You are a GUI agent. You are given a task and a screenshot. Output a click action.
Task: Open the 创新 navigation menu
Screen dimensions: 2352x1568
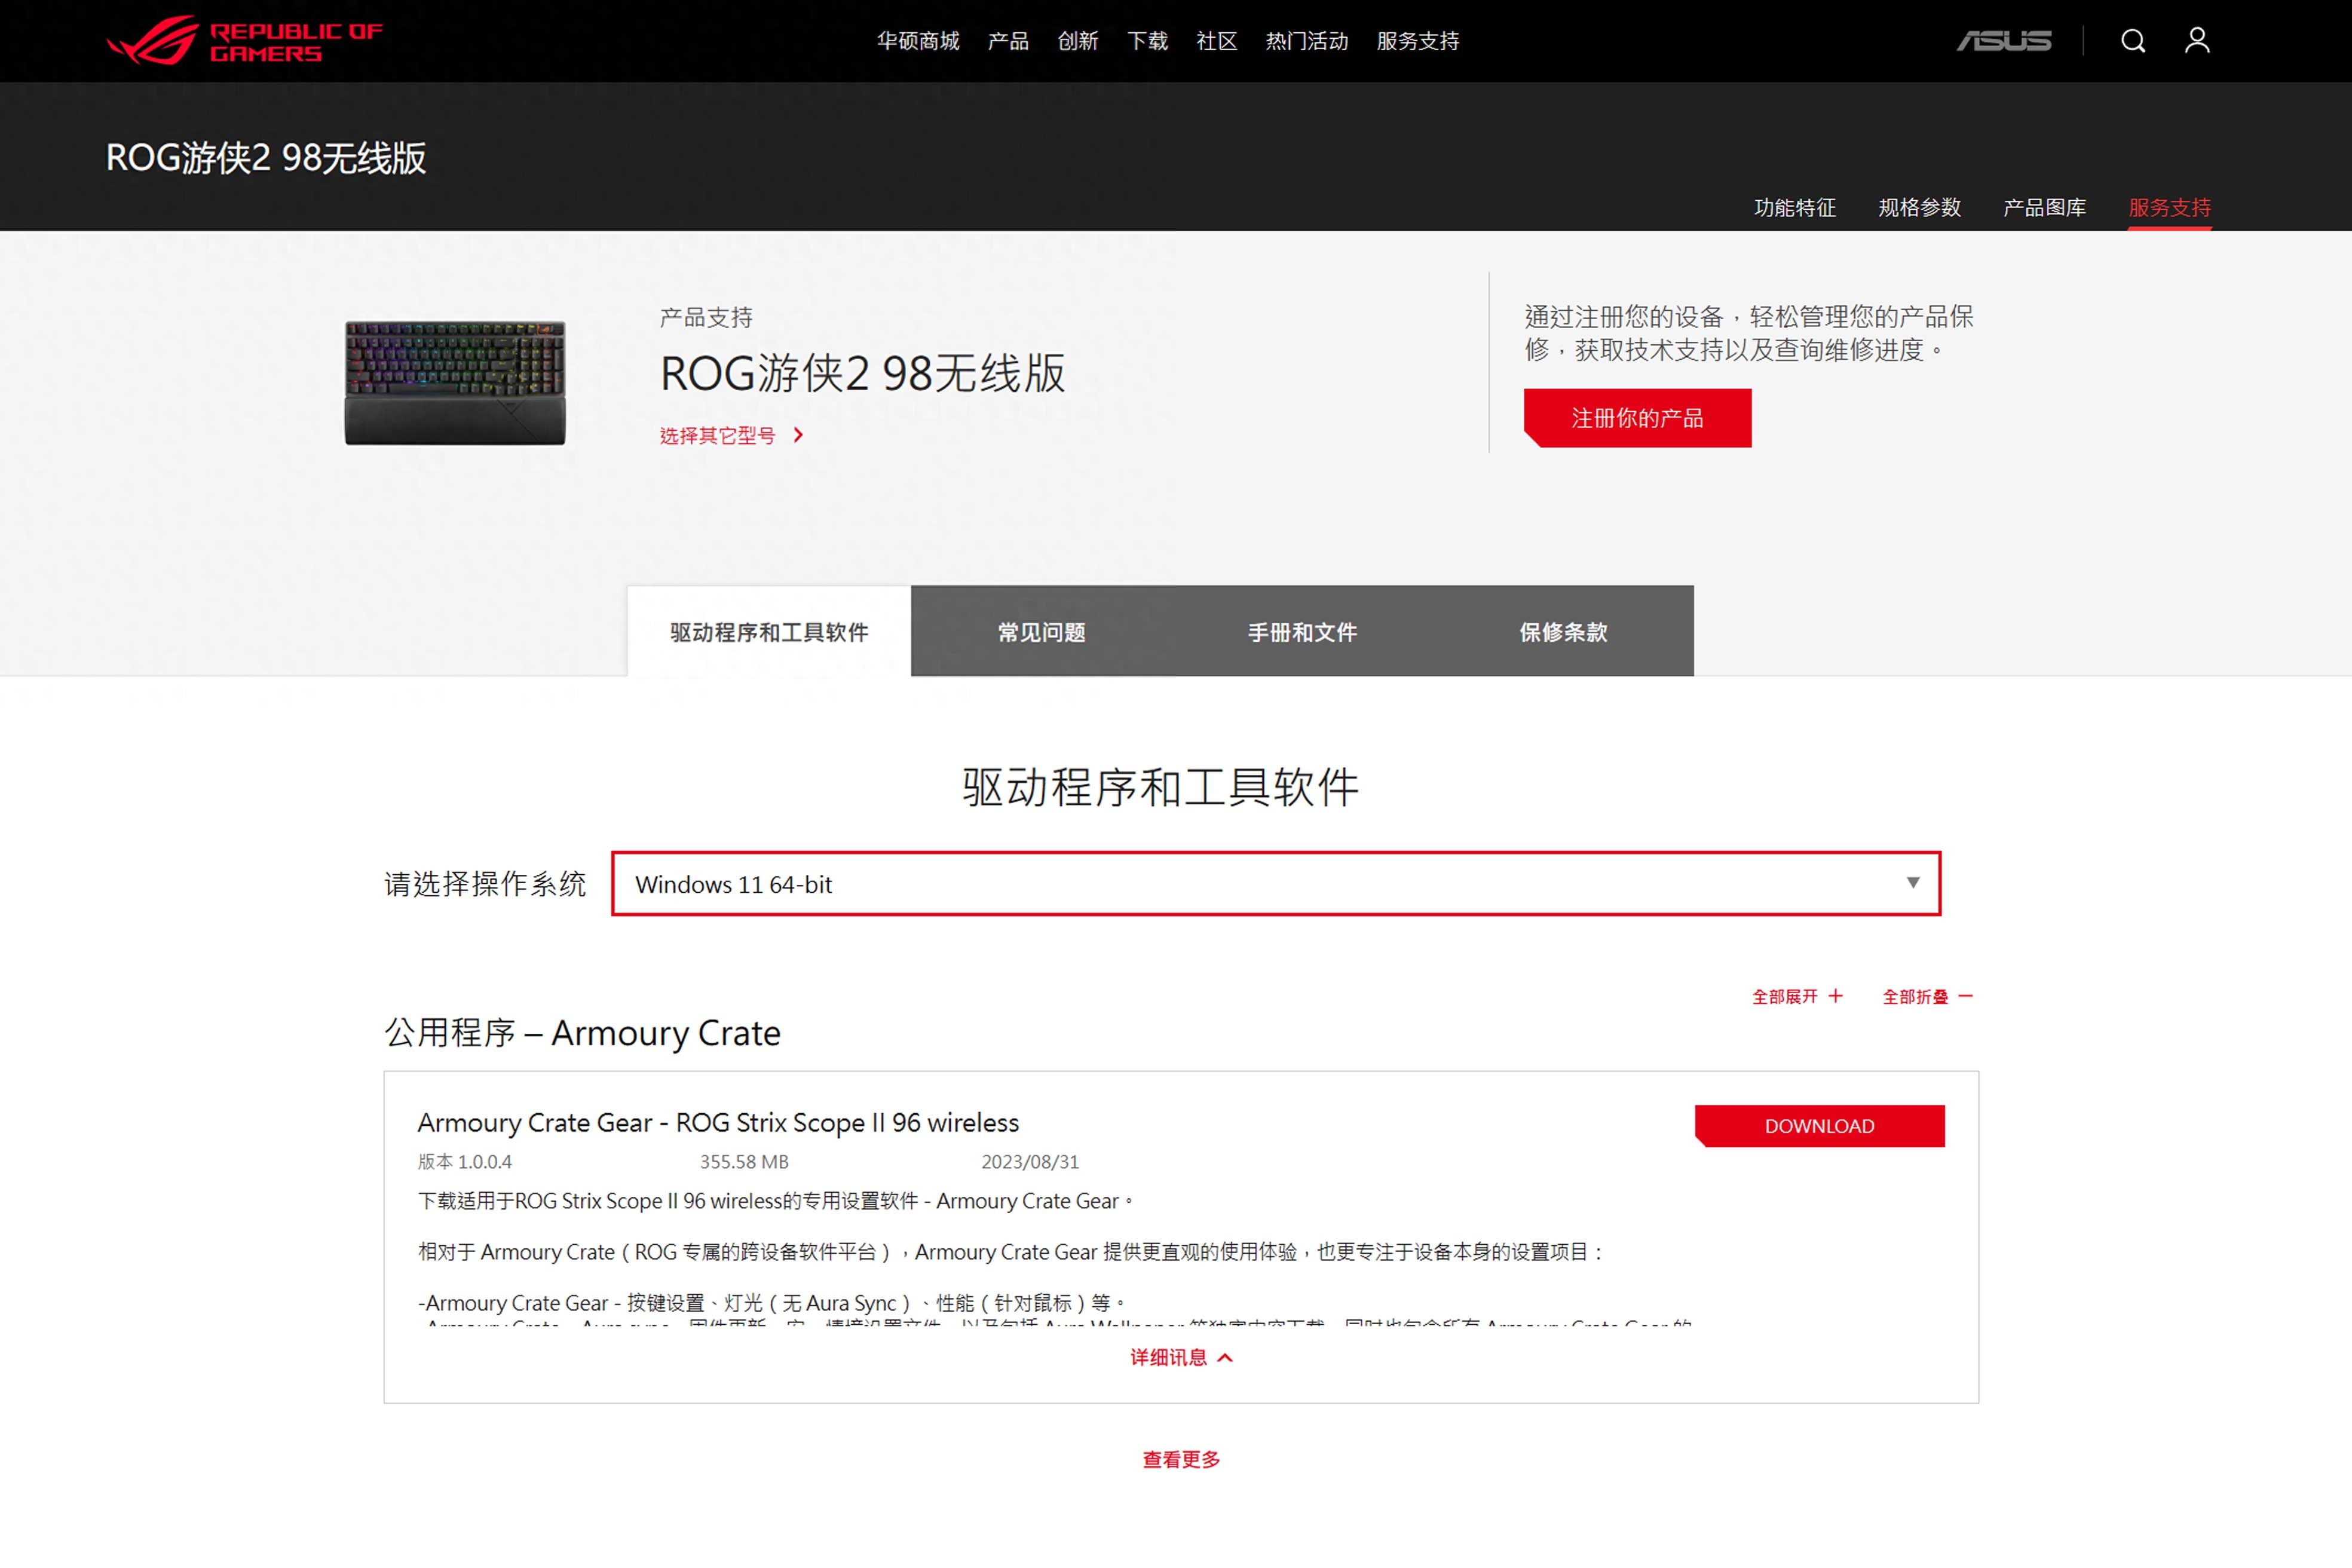[x=1078, y=41]
